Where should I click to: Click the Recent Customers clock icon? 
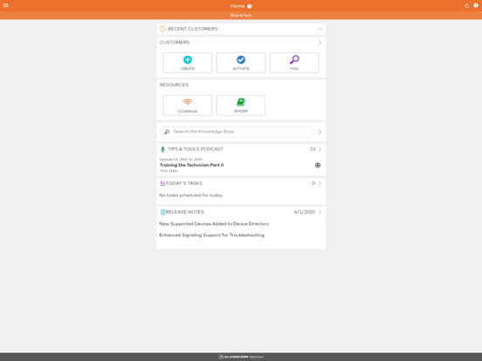(162, 29)
